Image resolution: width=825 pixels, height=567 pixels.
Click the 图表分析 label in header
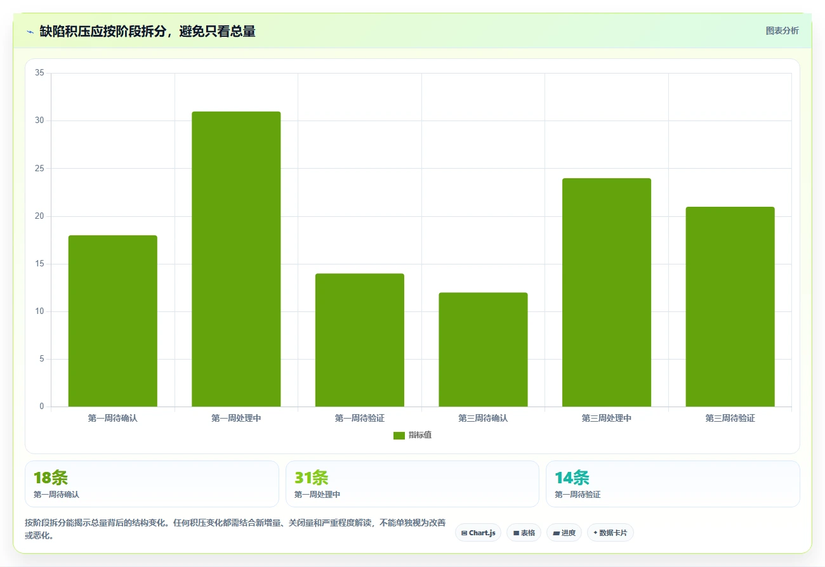pyautogui.click(x=782, y=30)
